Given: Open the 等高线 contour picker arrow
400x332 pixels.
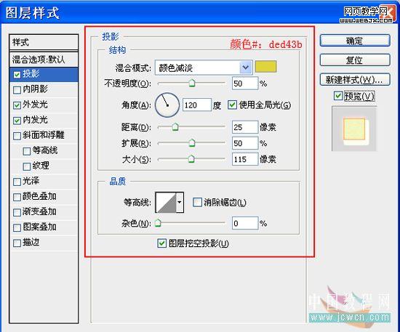Looking at the screenshot, I should click(180, 202).
